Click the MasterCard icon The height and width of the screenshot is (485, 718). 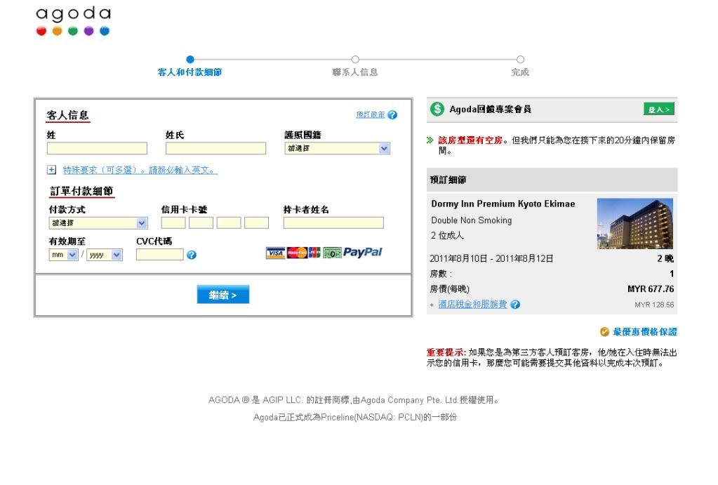[x=297, y=253]
